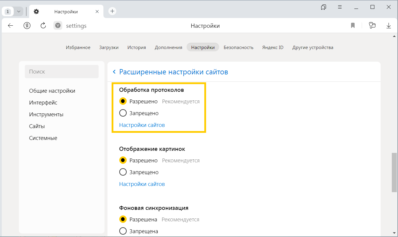Open the bookmarks panel icon in title bar
398x237 pixels.
pyautogui.click(x=324, y=7)
